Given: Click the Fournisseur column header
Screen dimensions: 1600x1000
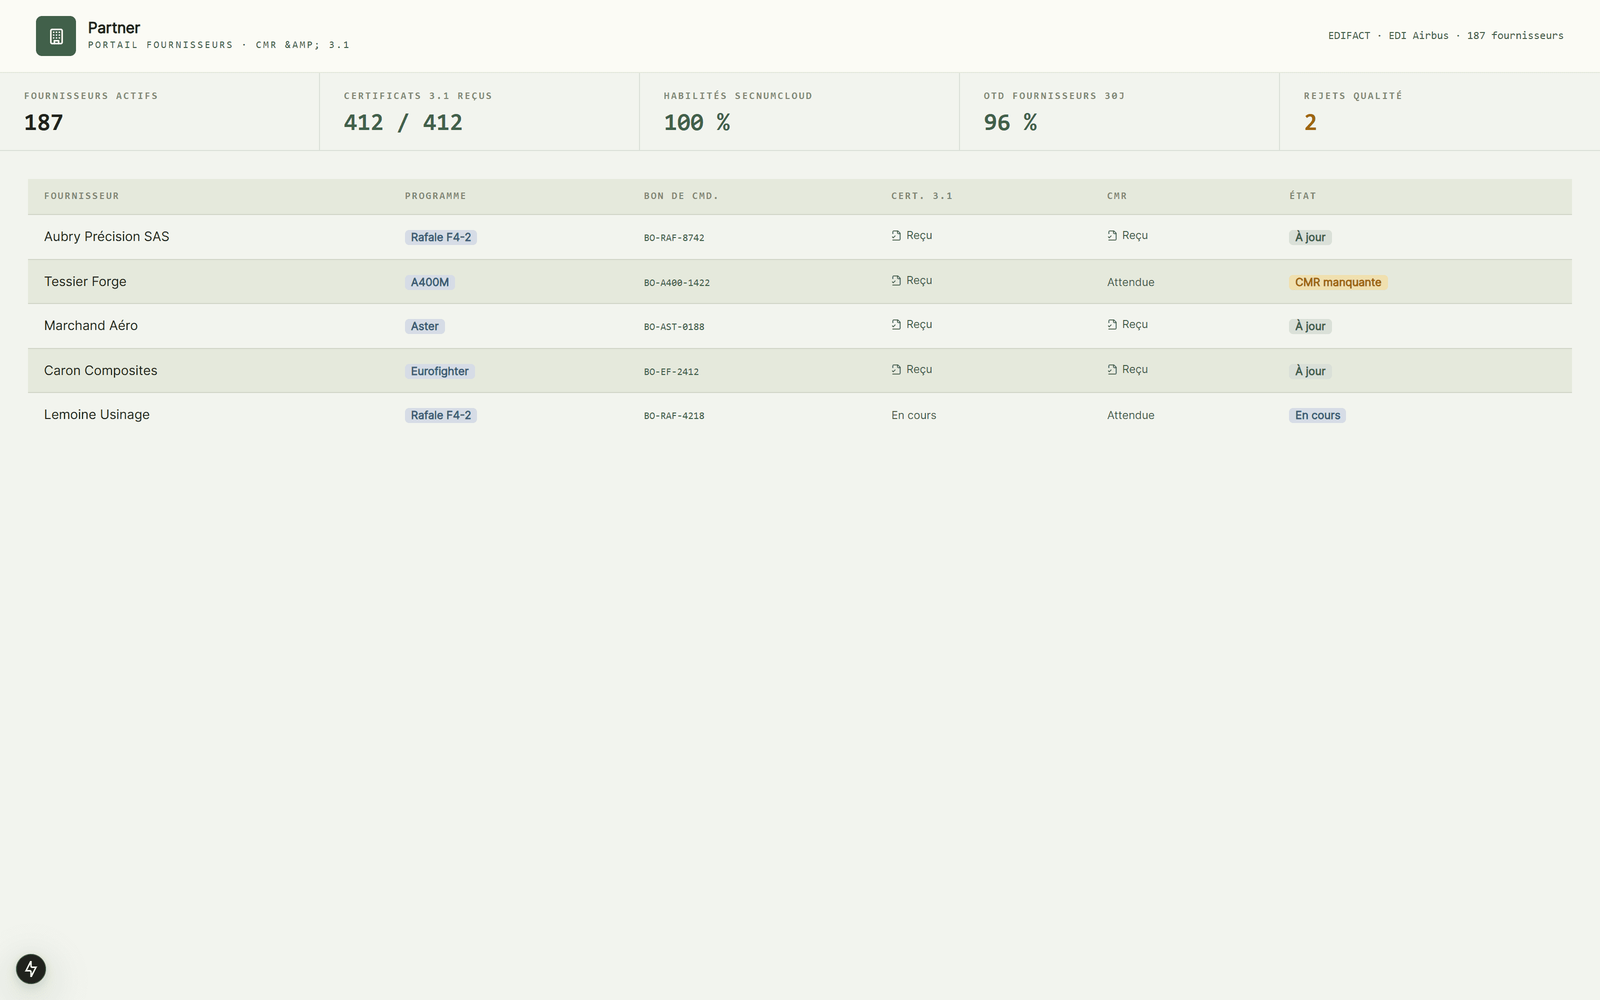Looking at the screenshot, I should pos(81,196).
